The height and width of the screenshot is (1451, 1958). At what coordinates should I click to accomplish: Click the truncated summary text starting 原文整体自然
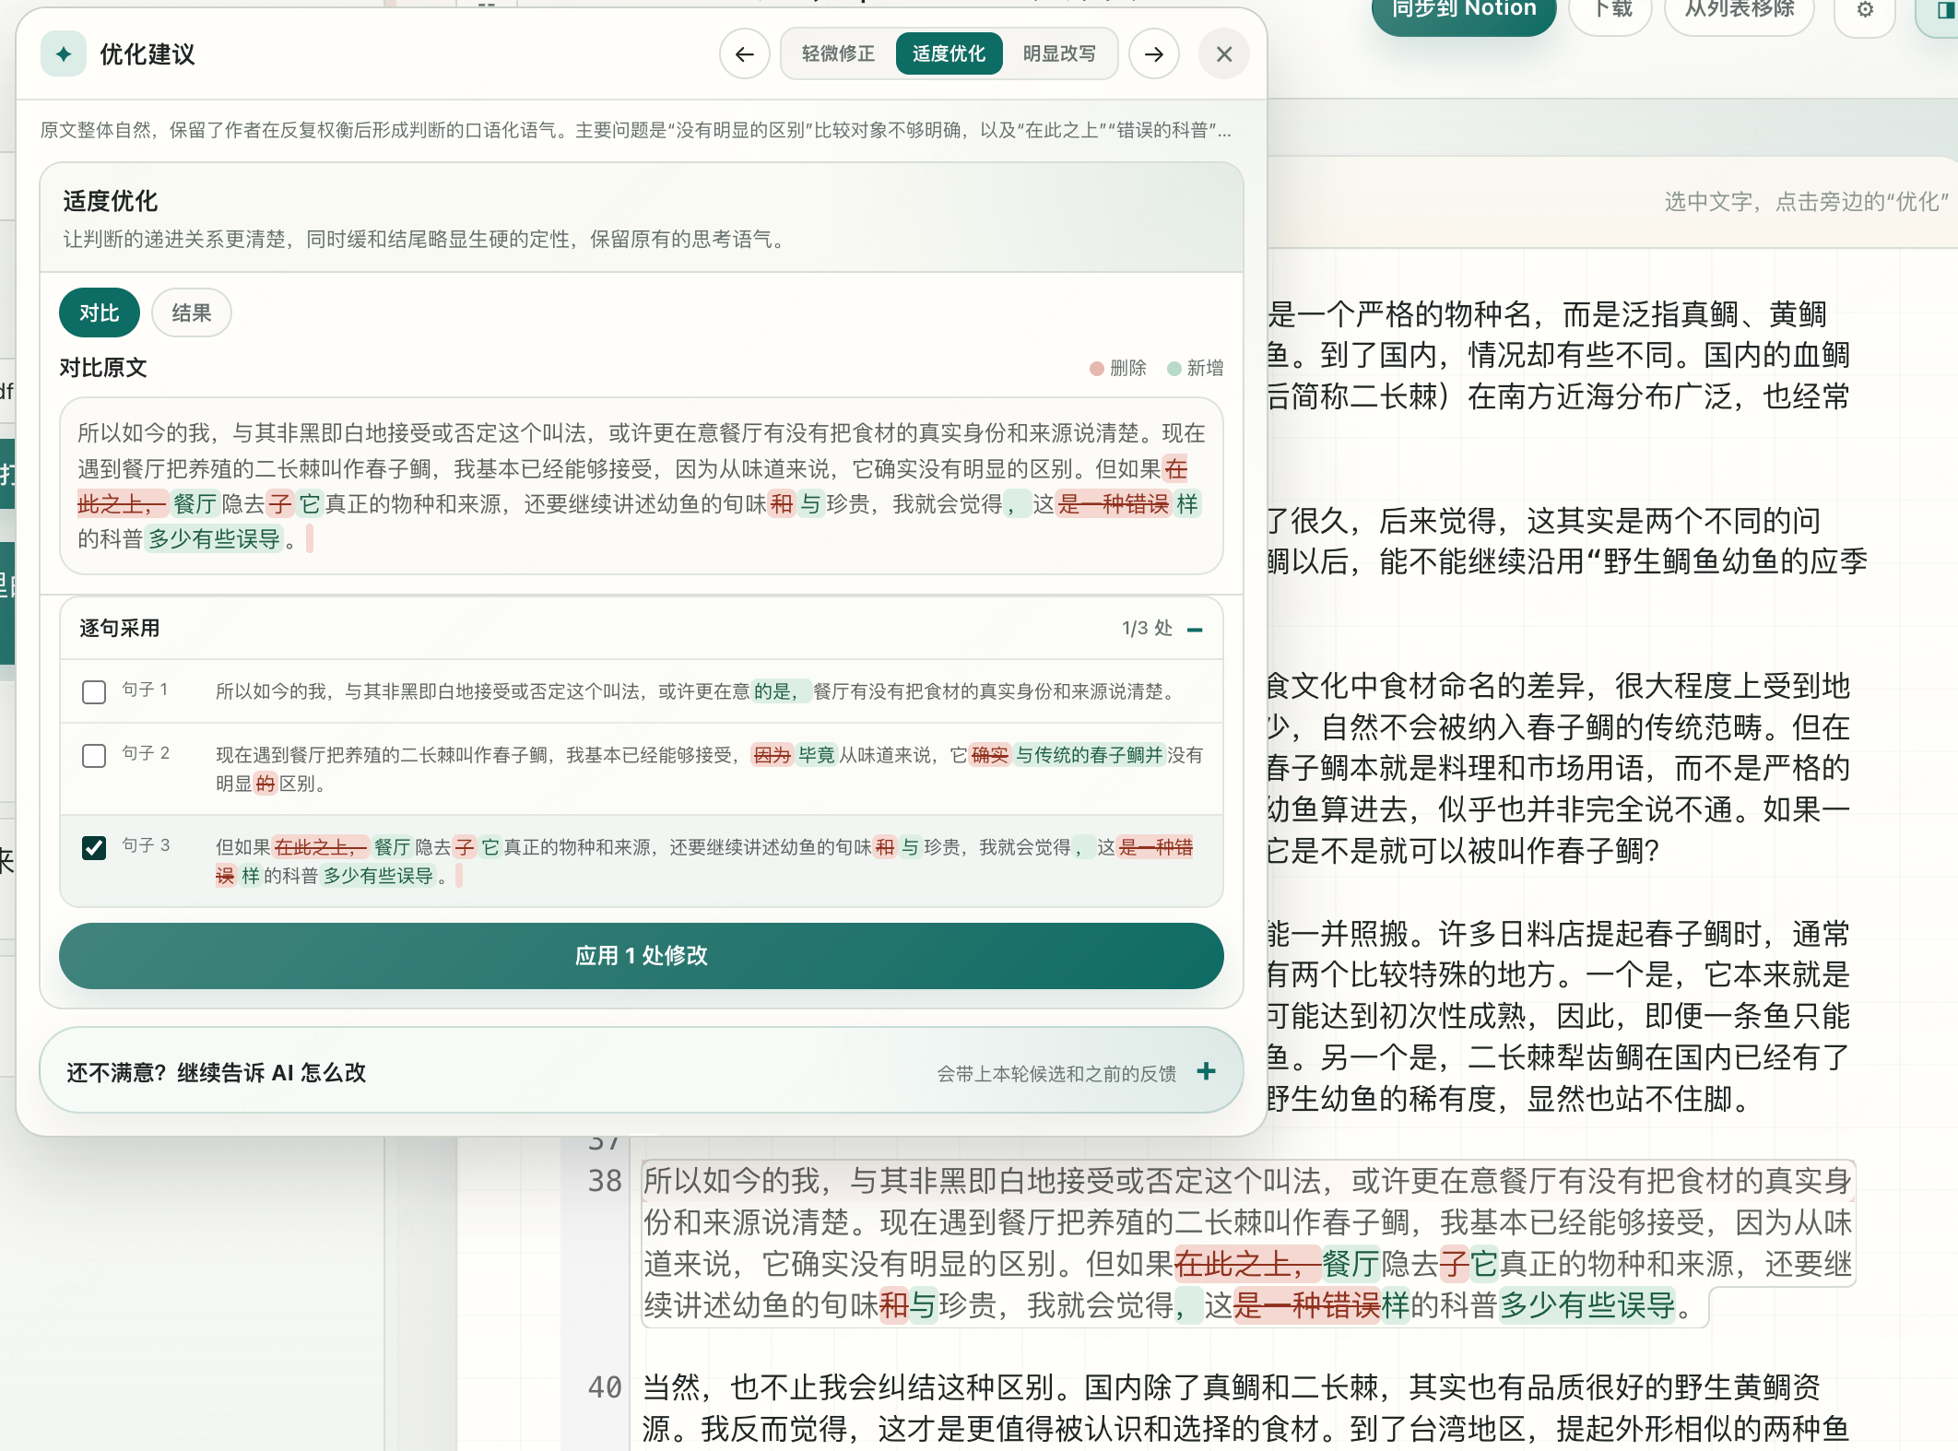tap(635, 130)
